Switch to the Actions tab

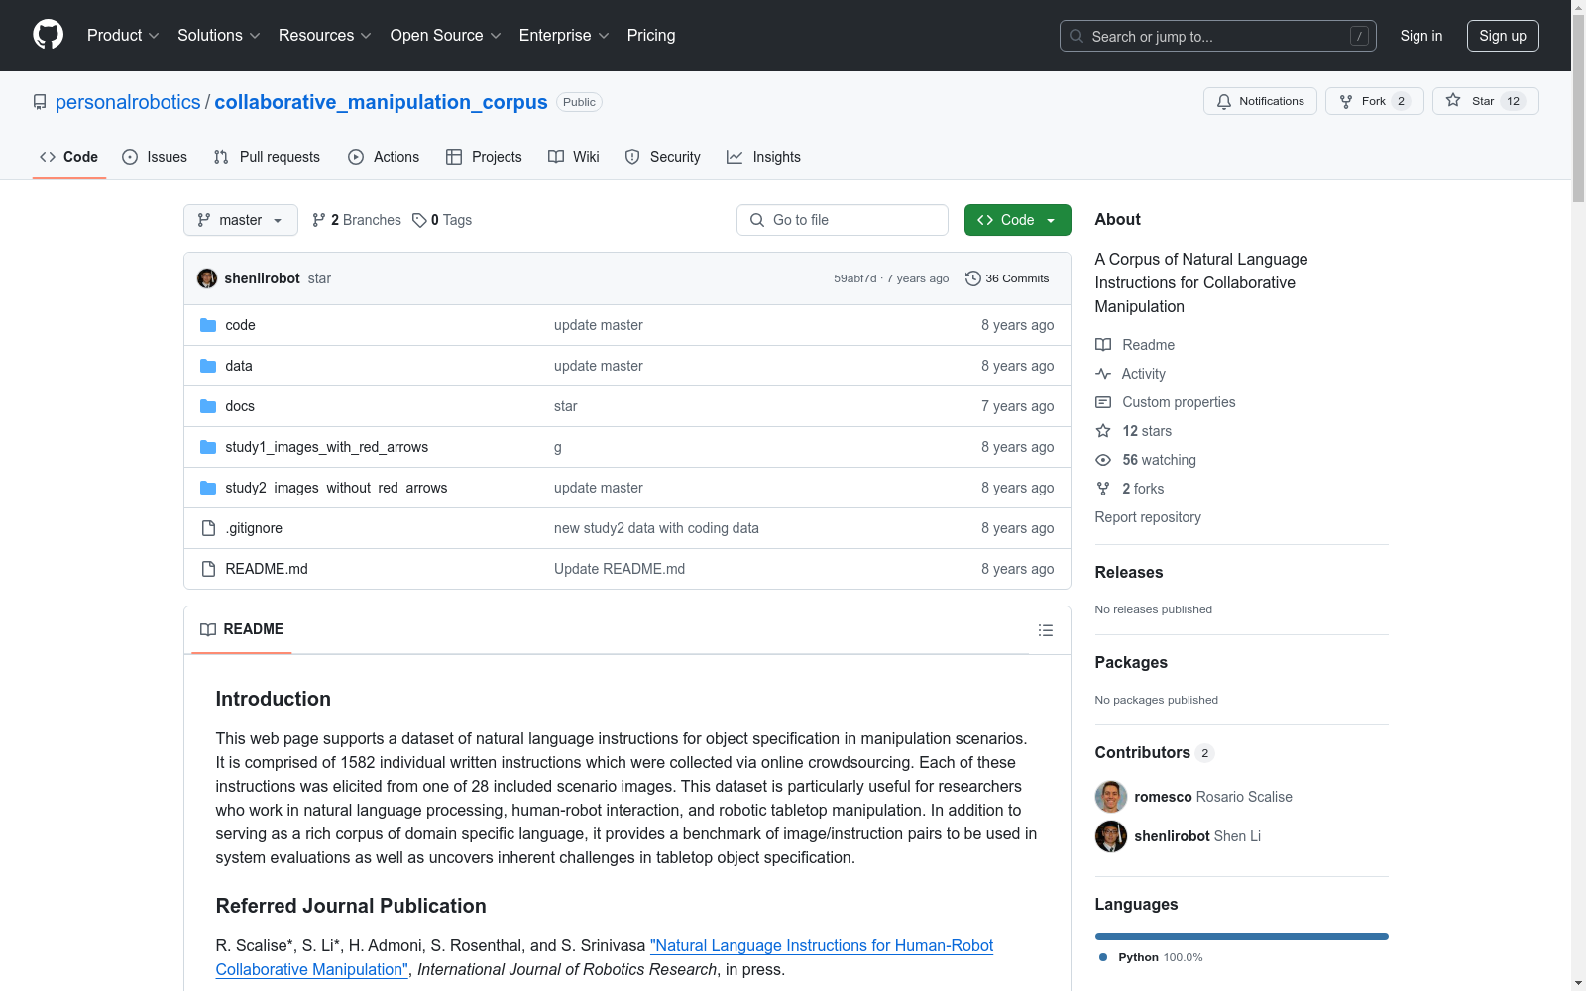(384, 157)
